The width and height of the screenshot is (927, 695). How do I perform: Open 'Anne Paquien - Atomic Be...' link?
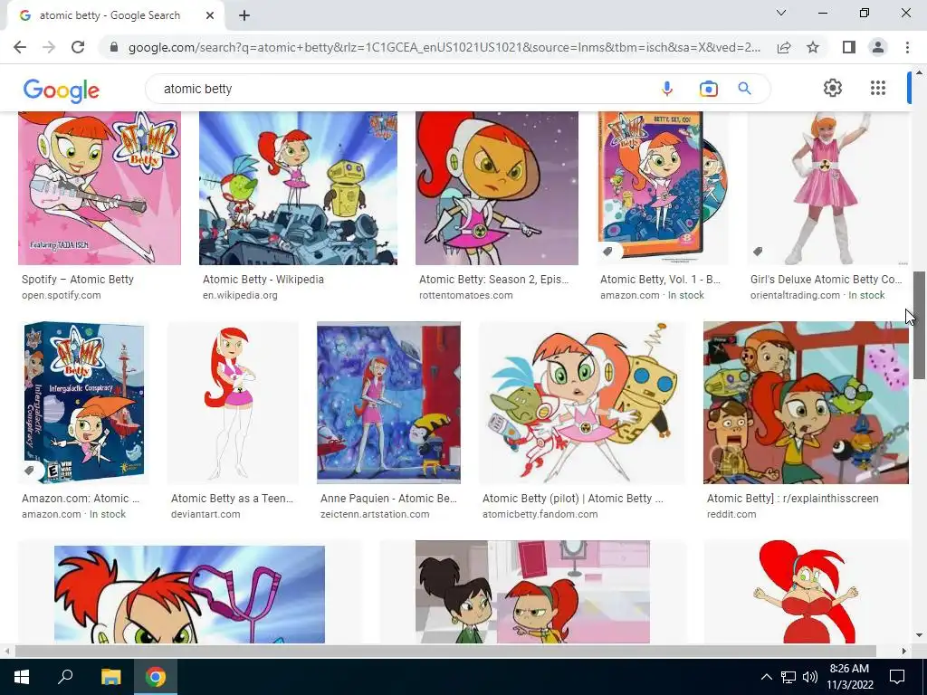click(388, 499)
